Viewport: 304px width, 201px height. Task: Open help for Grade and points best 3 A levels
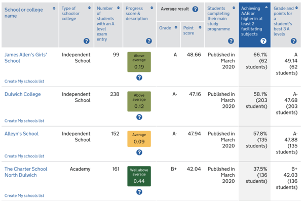(294, 41)
